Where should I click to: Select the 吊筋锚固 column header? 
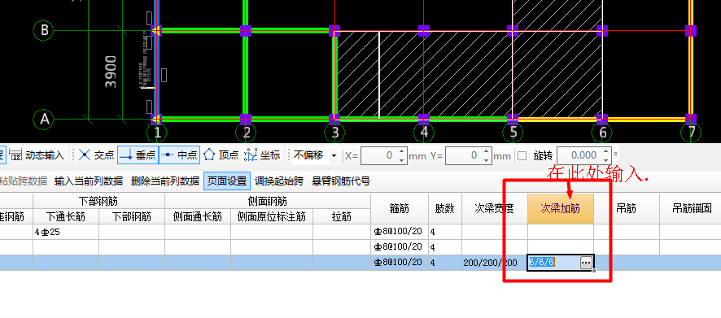(x=692, y=209)
